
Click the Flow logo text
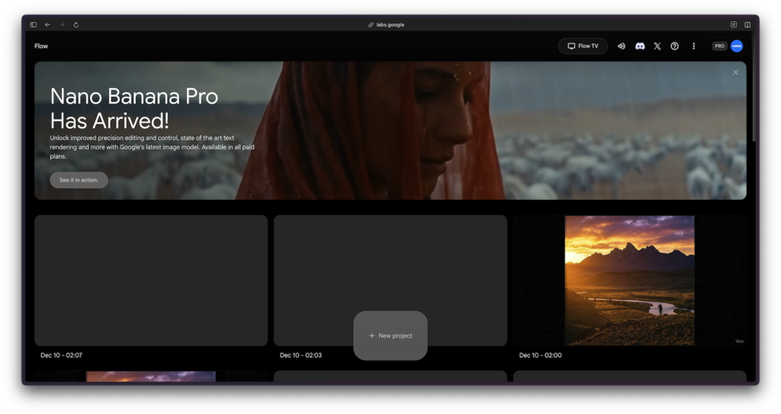click(x=41, y=46)
